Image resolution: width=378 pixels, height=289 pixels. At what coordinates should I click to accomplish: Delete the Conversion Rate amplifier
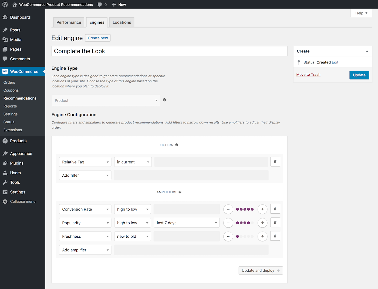275,209
